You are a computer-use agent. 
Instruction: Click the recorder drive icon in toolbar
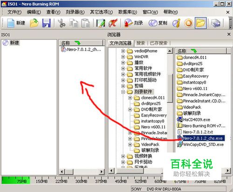point(216,23)
